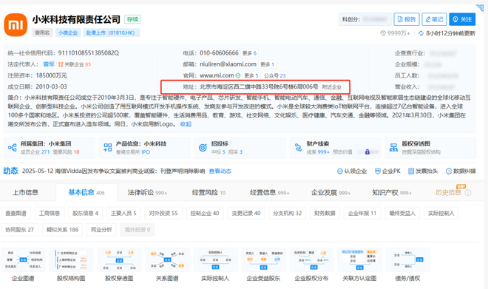Viewport: 488px width, 289px height.
Task: Click the 小微企业 tag
Action: click(x=68, y=33)
